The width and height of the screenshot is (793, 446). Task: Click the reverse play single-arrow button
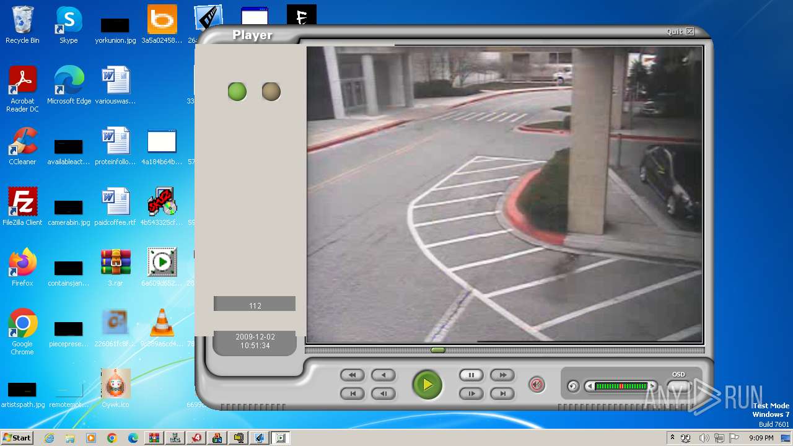click(x=383, y=375)
